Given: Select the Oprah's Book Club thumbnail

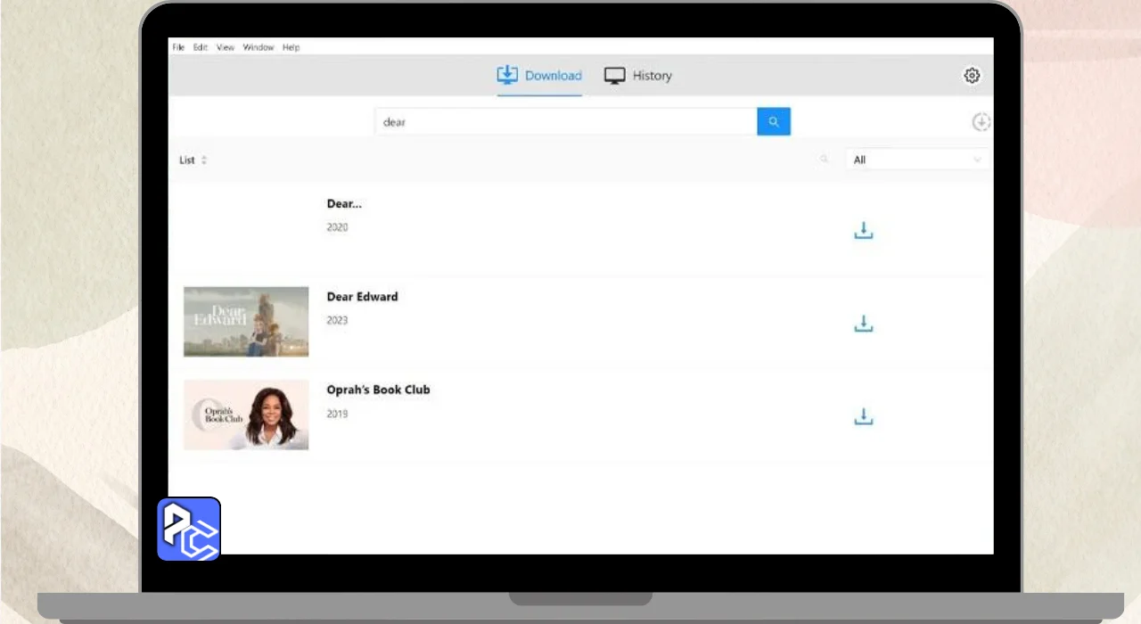Looking at the screenshot, I should pos(246,415).
